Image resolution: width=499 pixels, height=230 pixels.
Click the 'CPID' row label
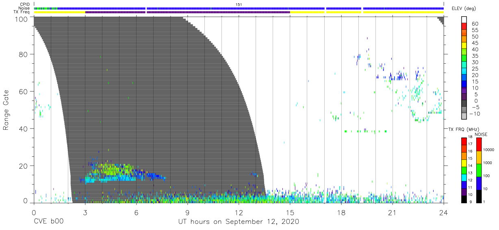[25, 4]
